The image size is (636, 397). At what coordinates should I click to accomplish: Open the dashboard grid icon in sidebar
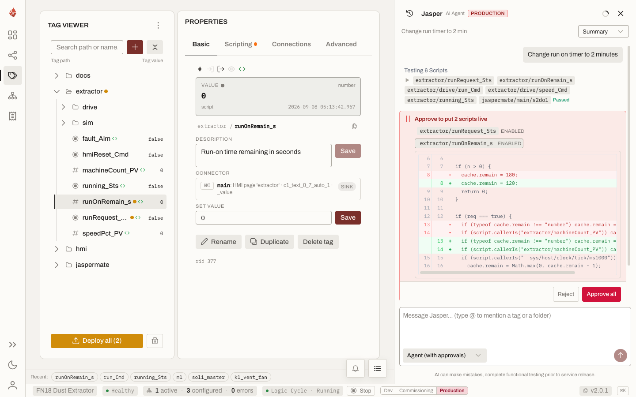pyautogui.click(x=13, y=35)
